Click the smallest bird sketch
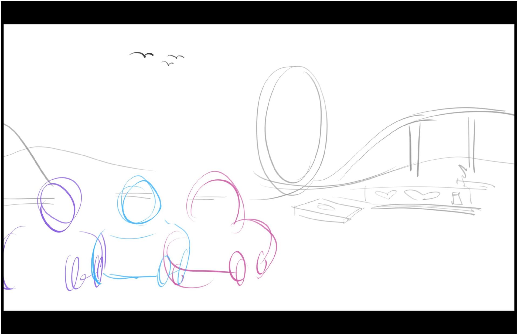 point(168,63)
